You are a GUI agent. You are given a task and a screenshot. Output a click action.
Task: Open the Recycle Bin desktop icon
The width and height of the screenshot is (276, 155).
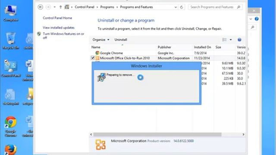pos(11,40)
